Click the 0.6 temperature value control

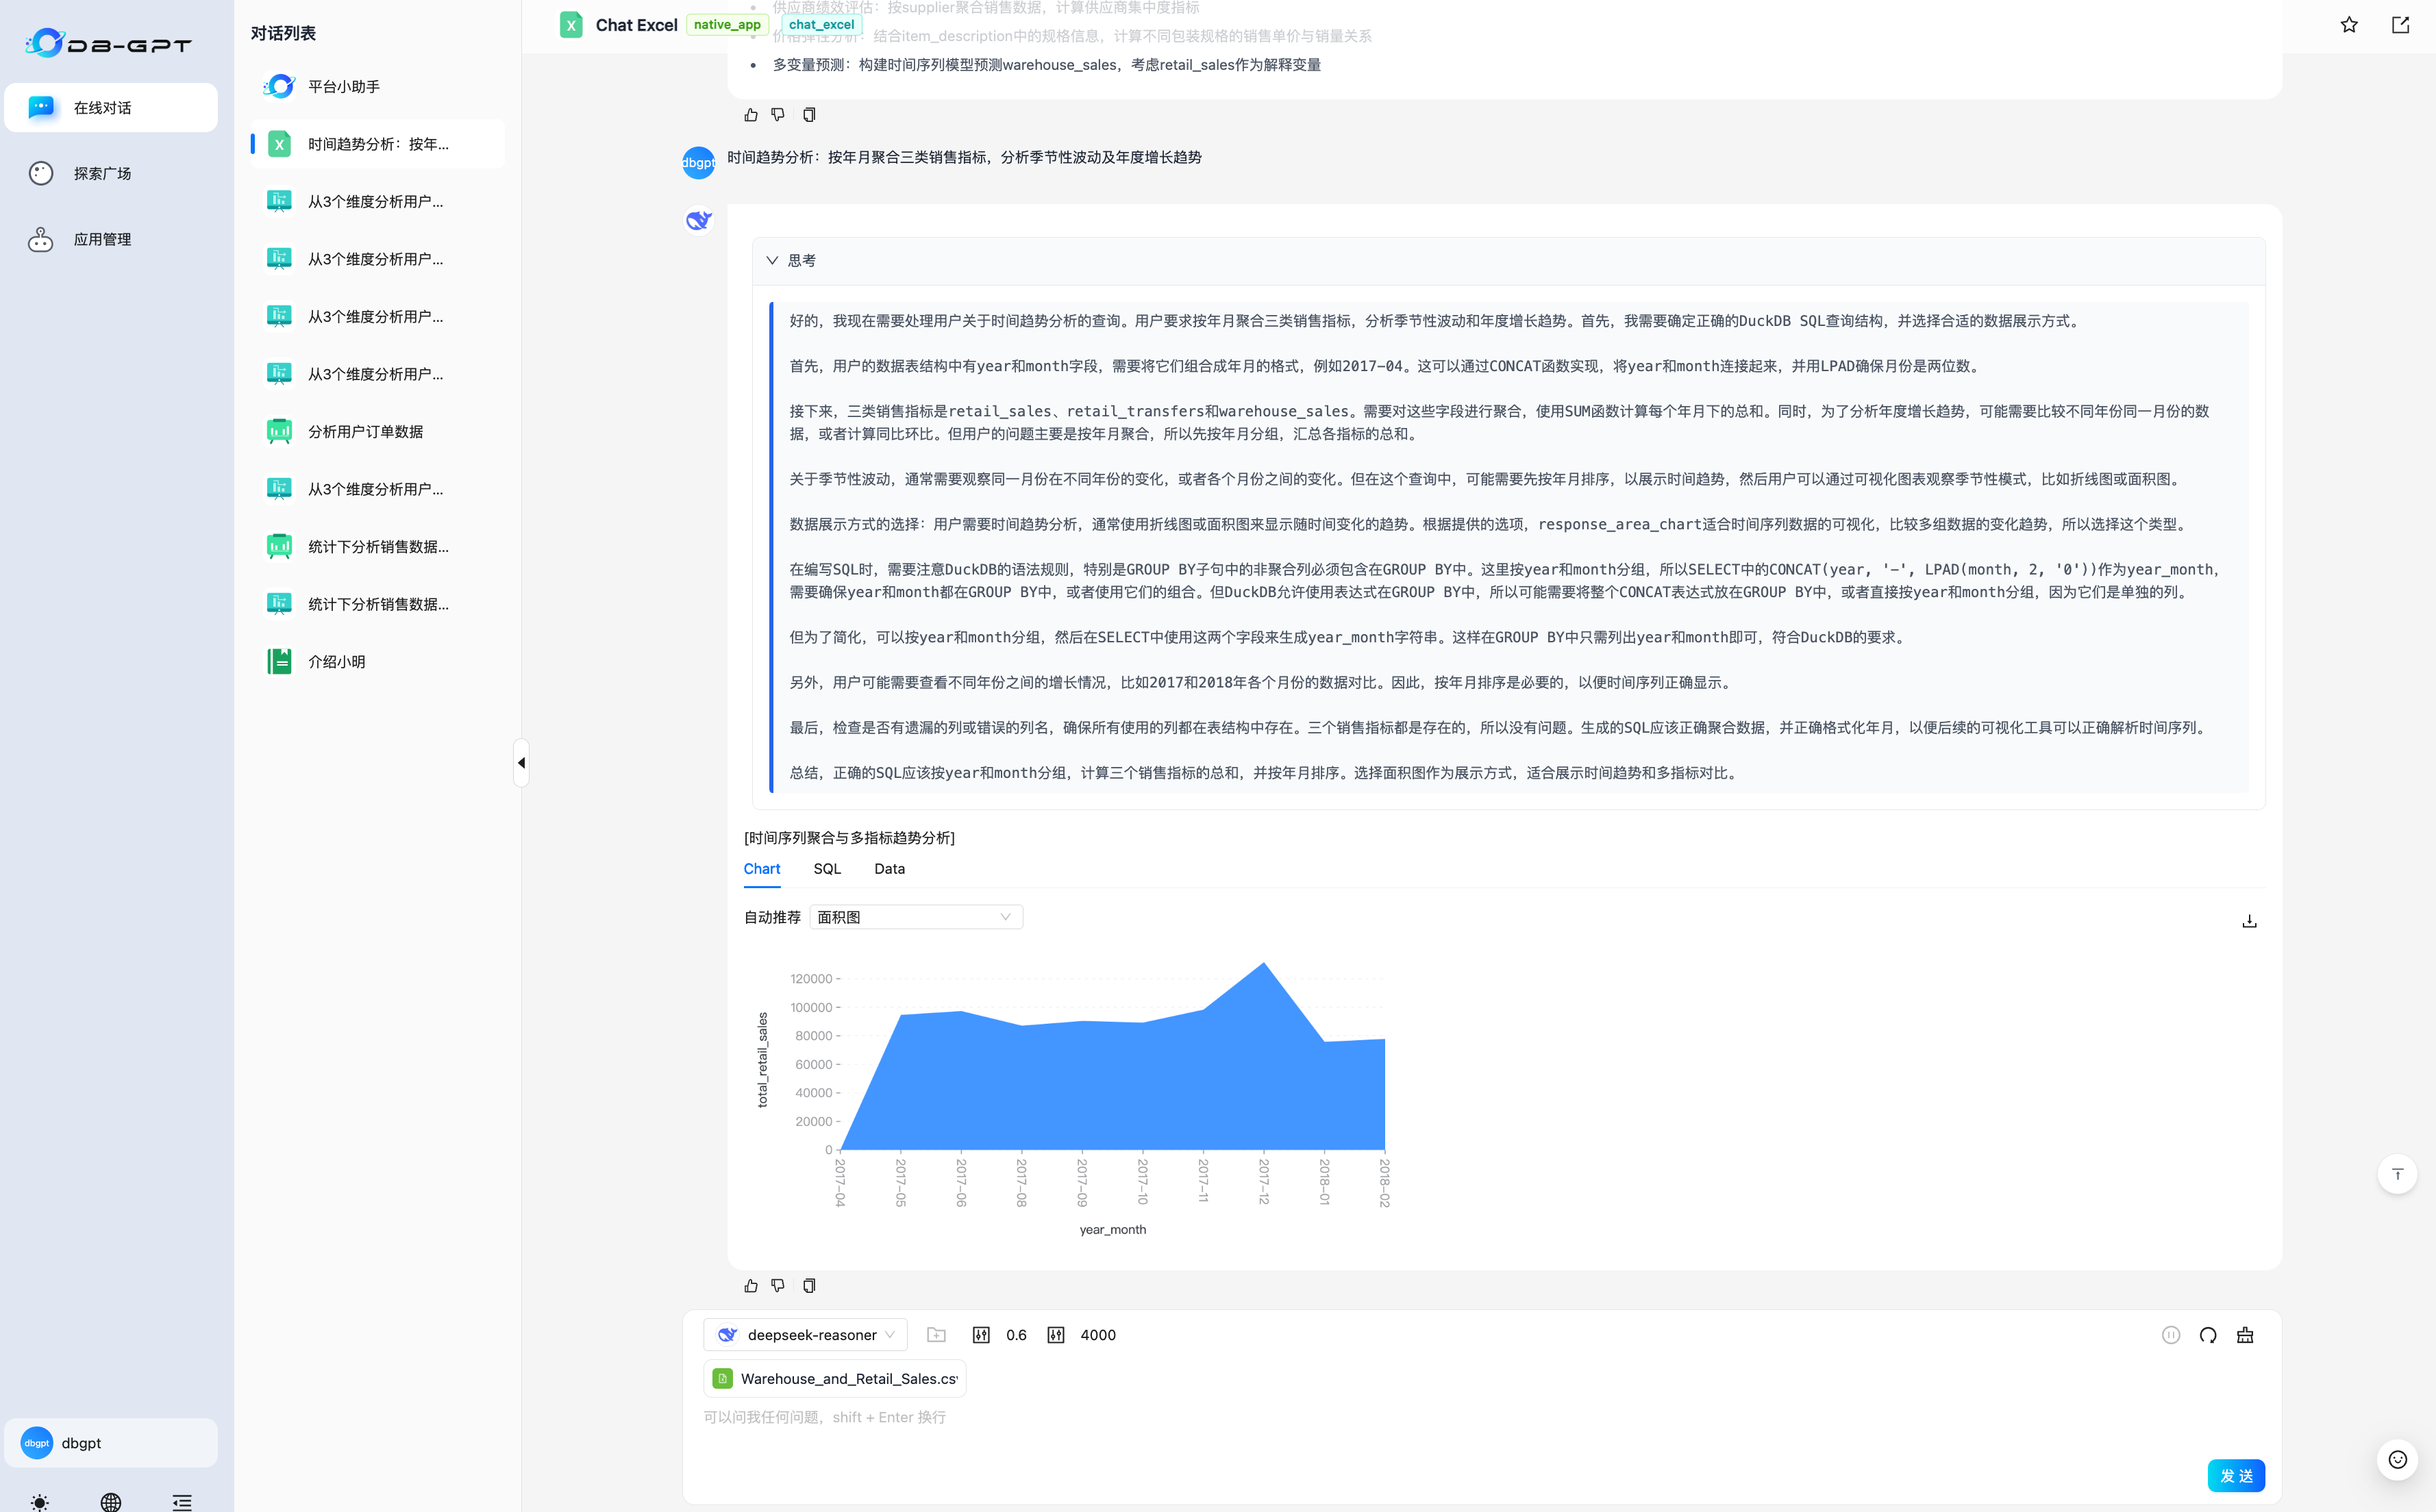coord(1017,1334)
